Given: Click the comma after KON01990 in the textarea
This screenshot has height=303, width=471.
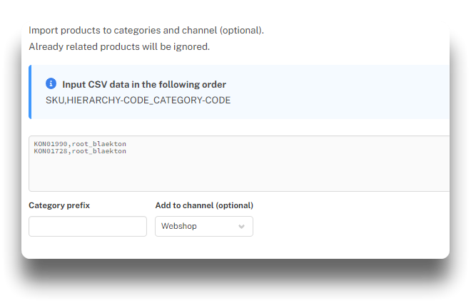Looking at the screenshot, I should click(70, 145).
